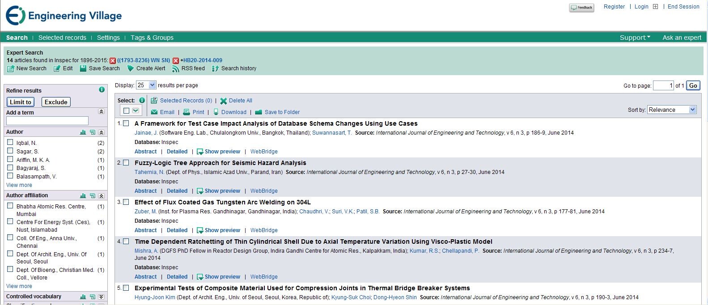
Task: Click the Delete All green X icon
Action: (223, 101)
